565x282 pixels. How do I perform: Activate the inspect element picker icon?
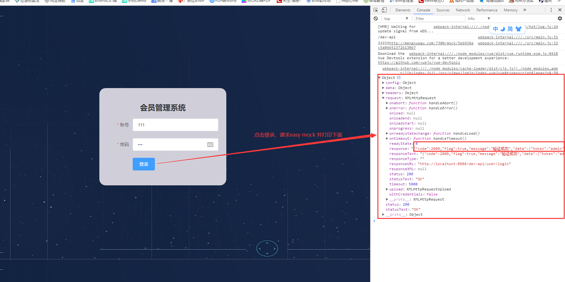pyautogui.click(x=376, y=10)
